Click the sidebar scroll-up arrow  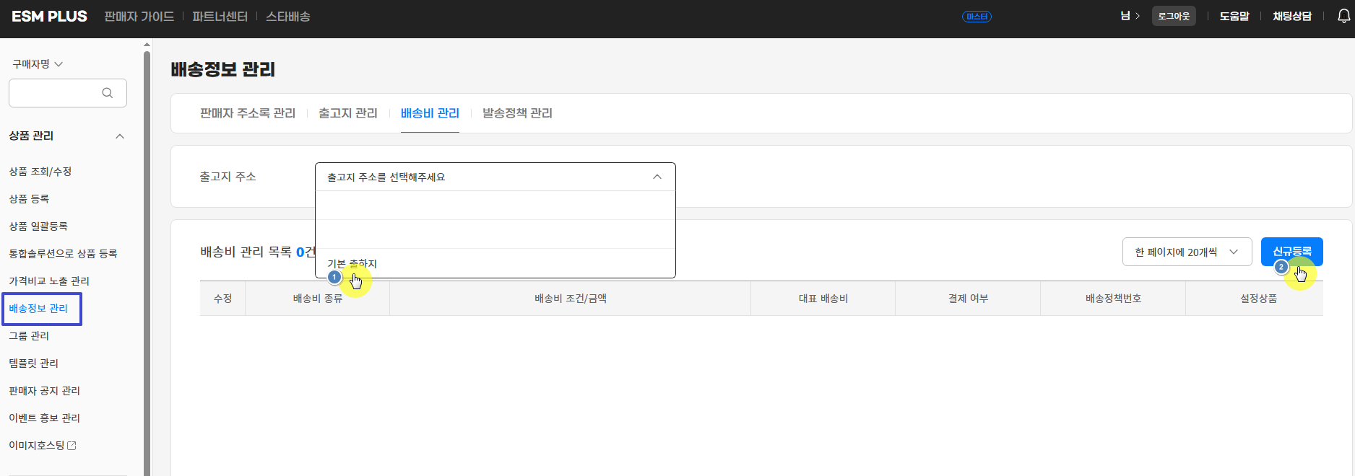(x=147, y=45)
